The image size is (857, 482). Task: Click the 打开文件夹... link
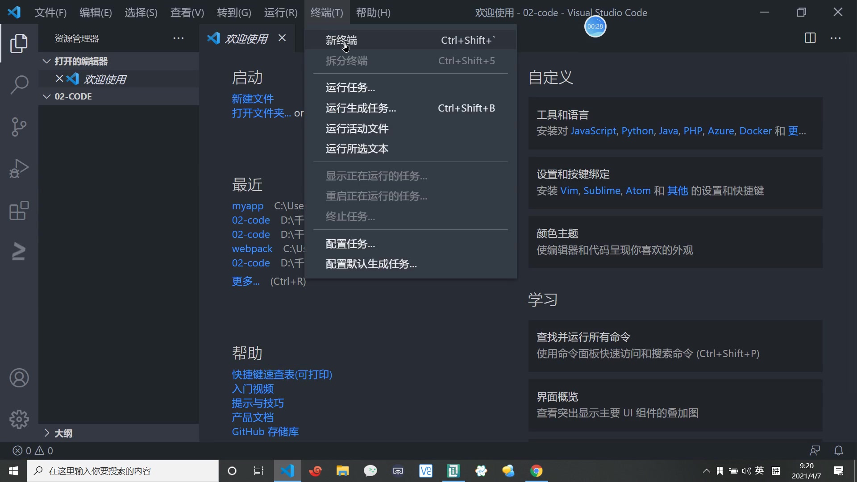(x=261, y=113)
